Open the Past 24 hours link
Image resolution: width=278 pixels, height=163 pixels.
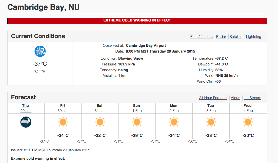click(x=201, y=37)
